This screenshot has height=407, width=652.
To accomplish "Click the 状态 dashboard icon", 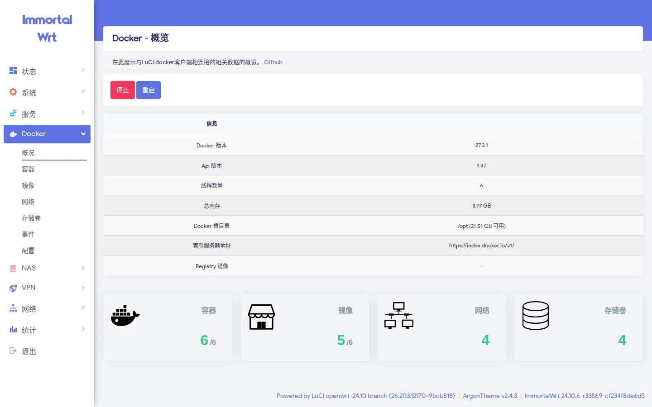I will coord(13,71).
